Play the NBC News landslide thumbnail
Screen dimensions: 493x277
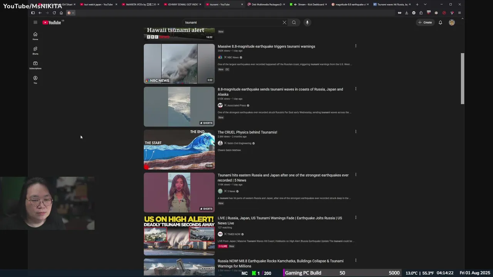click(179, 63)
